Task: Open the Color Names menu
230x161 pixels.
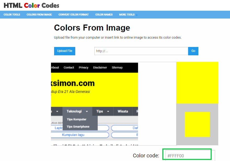Action: [x=104, y=15]
